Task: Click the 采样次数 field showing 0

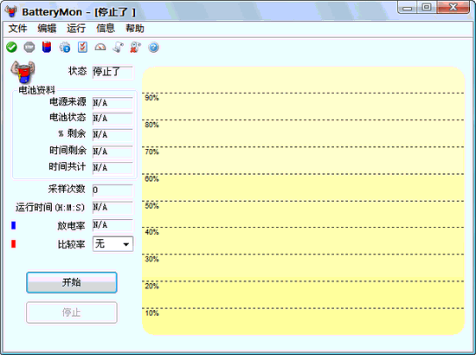Action: [x=113, y=190]
